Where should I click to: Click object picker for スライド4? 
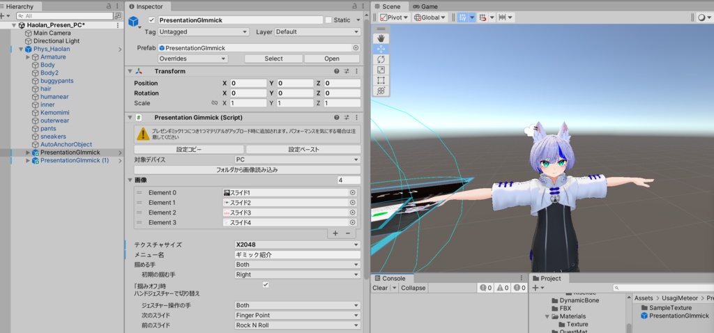pyautogui.click(x=352, y=223)
